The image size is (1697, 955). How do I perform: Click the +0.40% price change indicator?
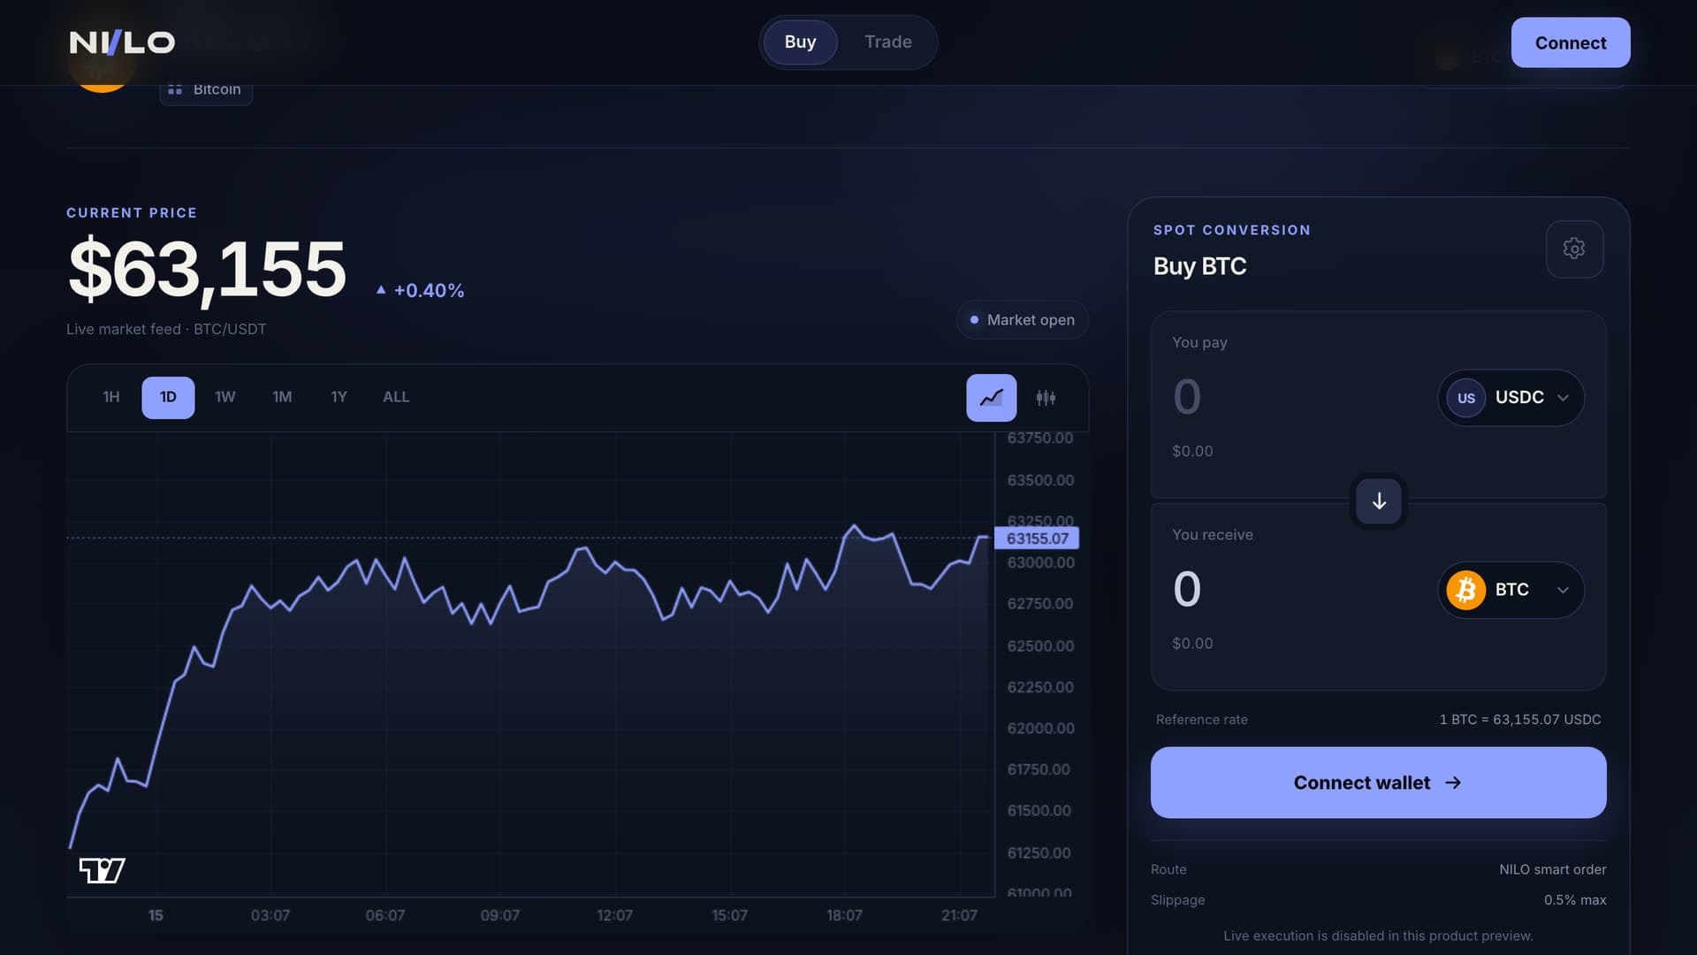420,290
